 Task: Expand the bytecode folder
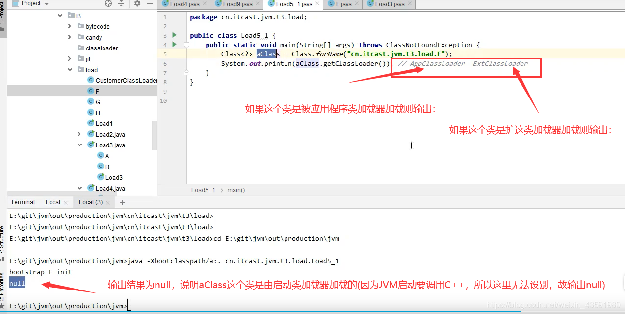70,26
